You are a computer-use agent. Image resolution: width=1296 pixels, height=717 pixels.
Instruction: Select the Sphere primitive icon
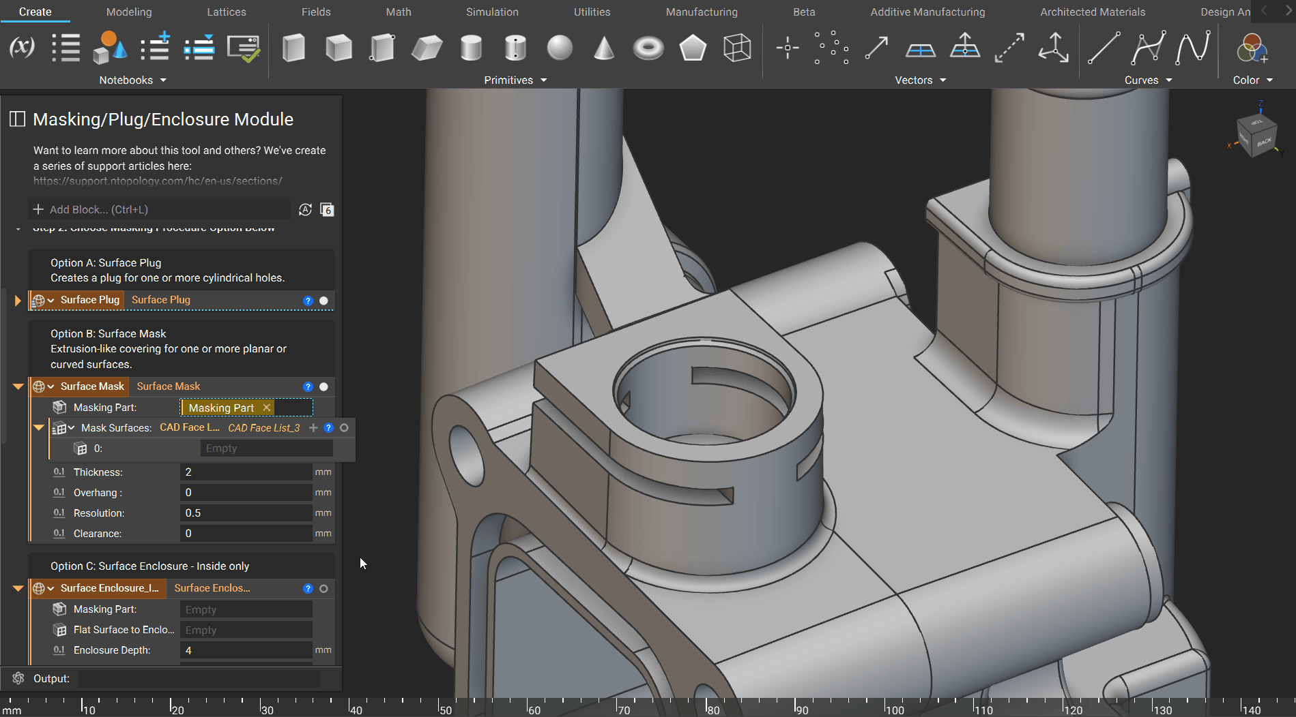pyautogui.click(x=560, y=48)
